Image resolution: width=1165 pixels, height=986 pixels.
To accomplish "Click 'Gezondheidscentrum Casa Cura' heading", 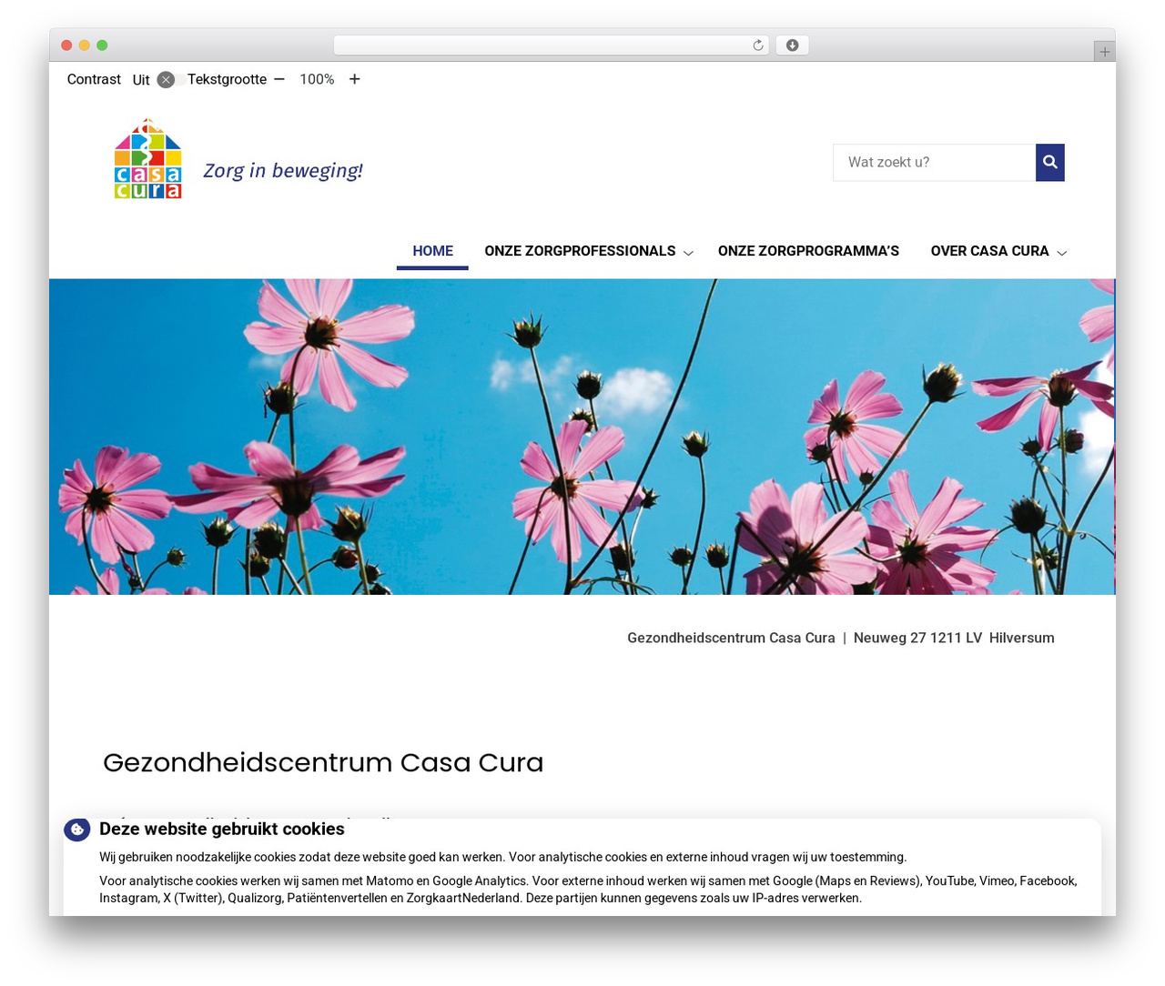I will (323, 762).
